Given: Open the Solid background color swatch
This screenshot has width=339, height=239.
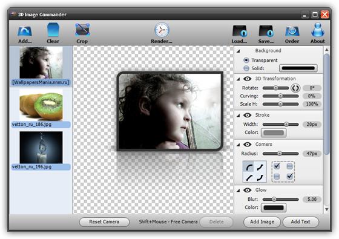Looking at the screenshot, I should pos(298,68).
